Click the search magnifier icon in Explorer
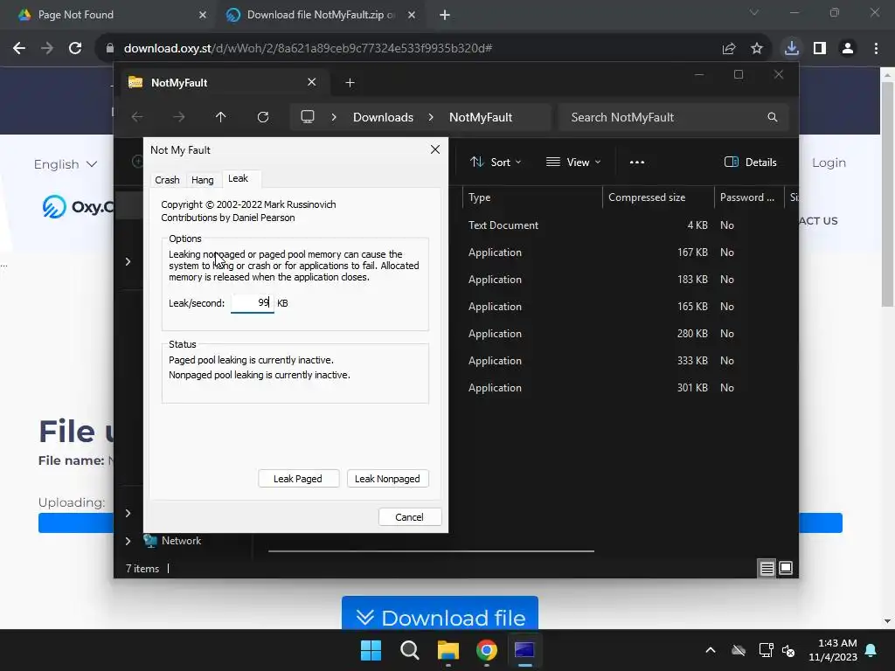This screenshot has height=671, width=895. tap(773, 117)
